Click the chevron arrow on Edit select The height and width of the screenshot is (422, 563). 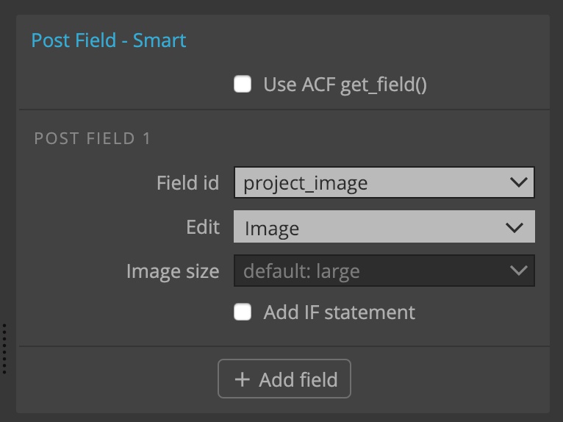pos(514,228)
